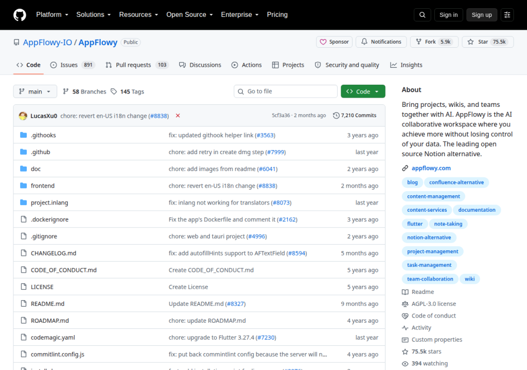Open the Pricing page
Screen dimensions: 527x370
[277, 15]
